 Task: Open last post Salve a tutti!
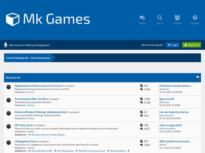point(167,99)
